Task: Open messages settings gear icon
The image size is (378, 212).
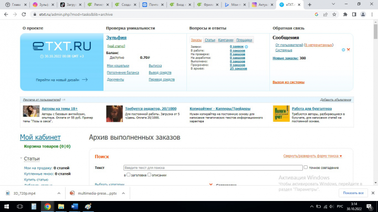Action: coord(343,50)
